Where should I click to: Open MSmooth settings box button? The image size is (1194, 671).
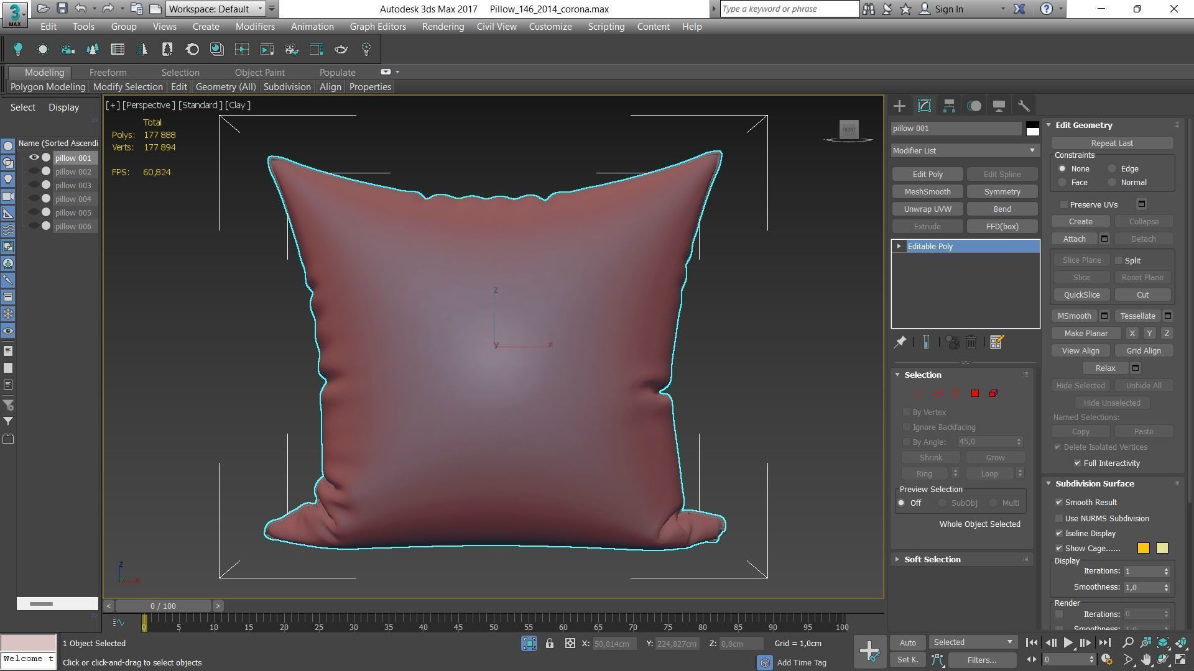(x=1104, y=316)
